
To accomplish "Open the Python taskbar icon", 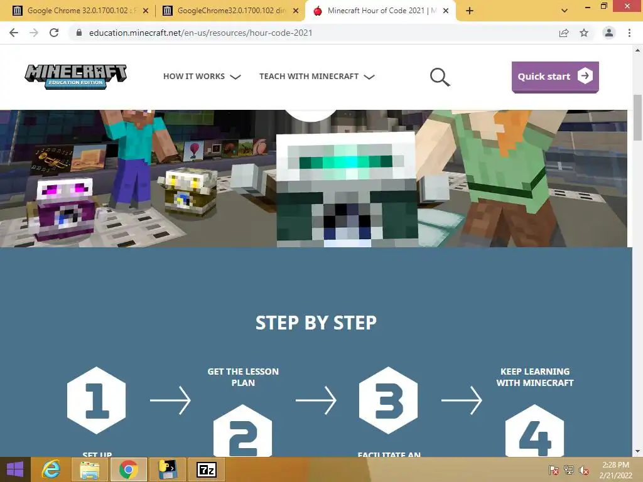I will coord(167,469).
